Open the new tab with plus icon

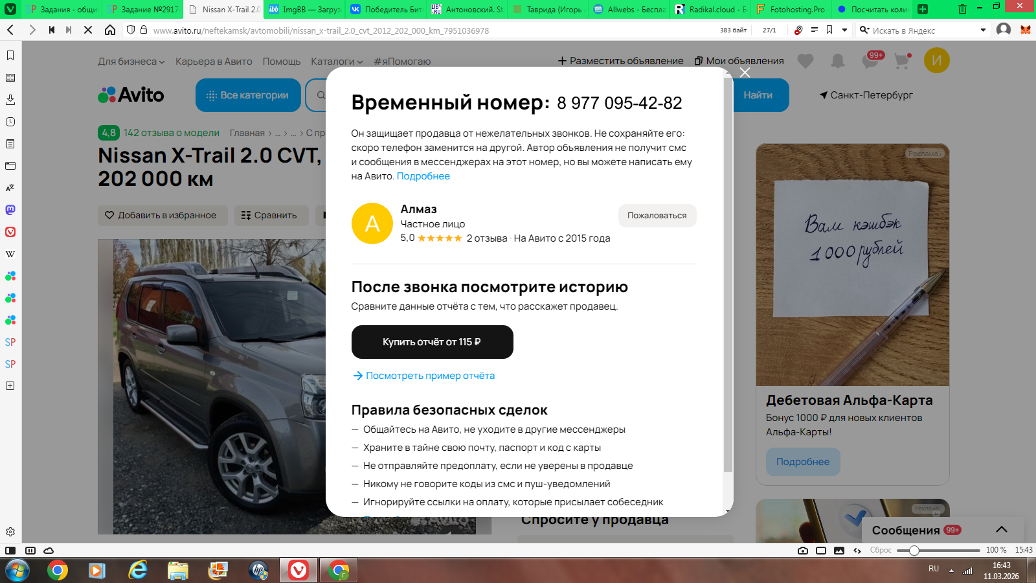click(923, 9)
